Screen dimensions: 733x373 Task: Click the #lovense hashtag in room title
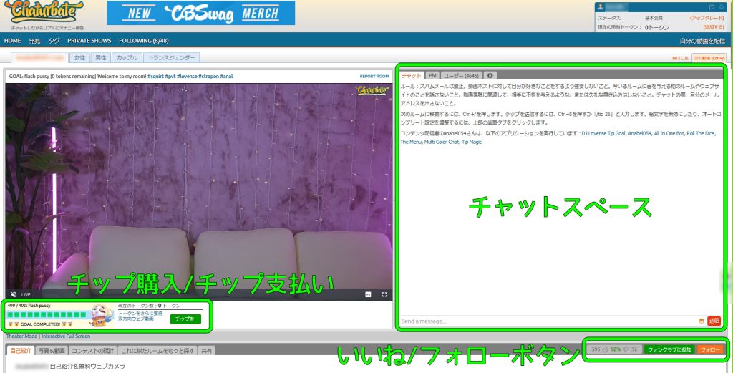187,76
